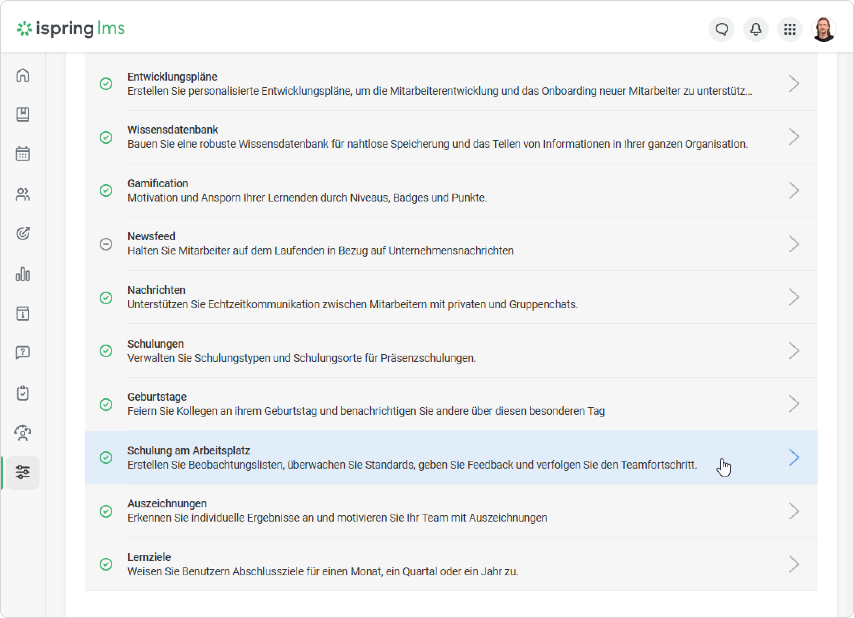Open the users icon in sidebar

[23, 194]
